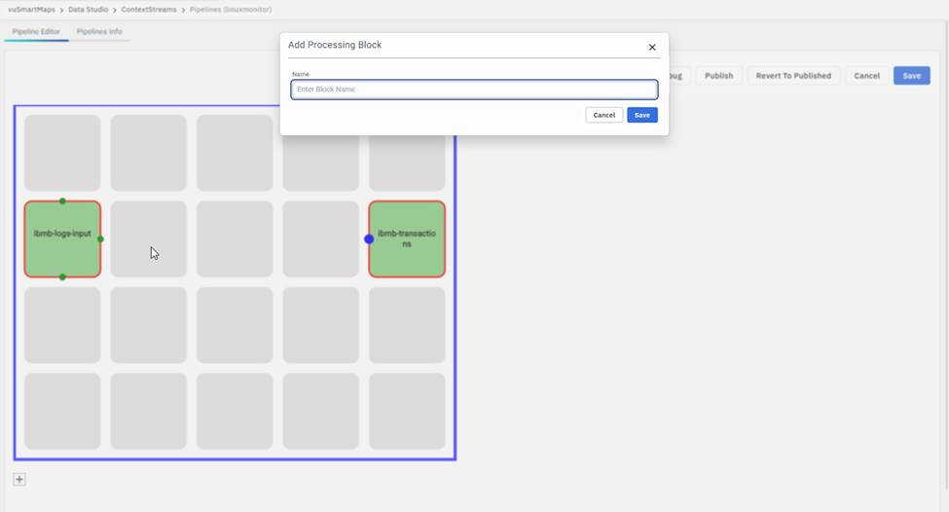Open vuSmartMaps breadcrumb link
The height and width of the screenshot is (512, 949).
tap(31, 9)
